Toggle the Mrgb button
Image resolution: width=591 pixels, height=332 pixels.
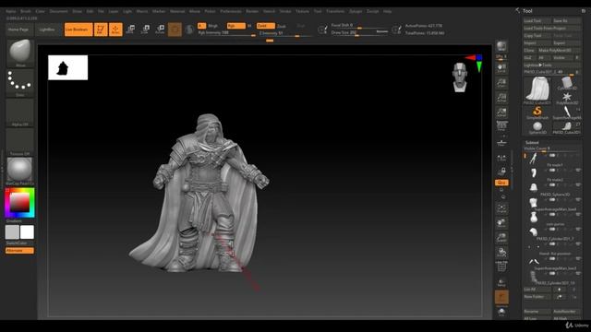[213, 26]
